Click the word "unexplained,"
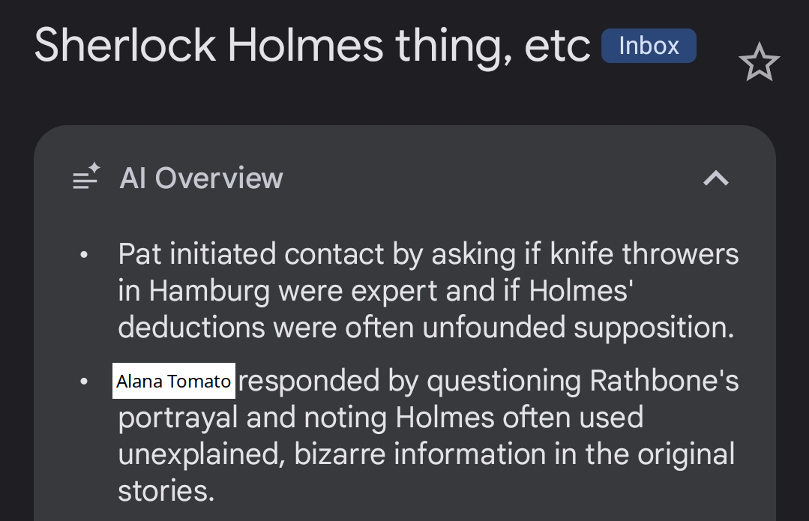809x521 pixels. click(199, 454)
